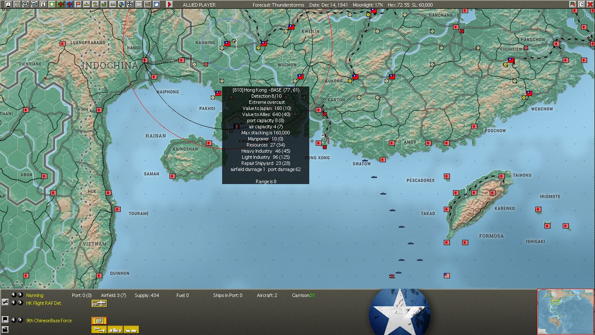Click the 'Date: Dec 14, 1941' text

click(x=328, y=5)
